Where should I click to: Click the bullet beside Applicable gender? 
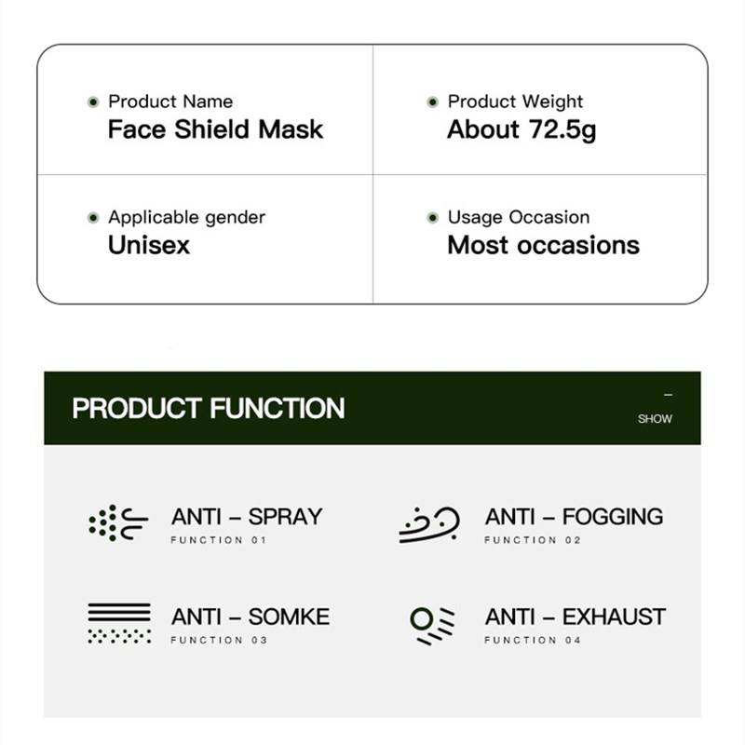point(93,218)
